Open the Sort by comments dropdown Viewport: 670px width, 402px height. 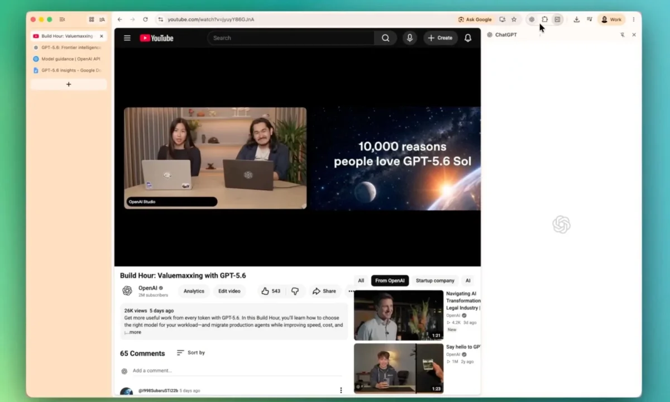click(191, 353)
